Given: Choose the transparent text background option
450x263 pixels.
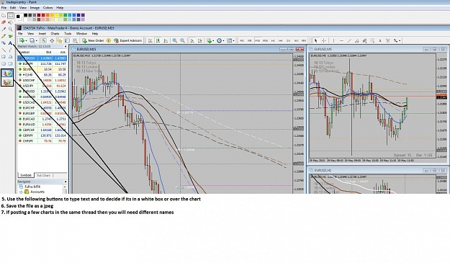Looking at the screenshot, I should [x=7, y=82].
